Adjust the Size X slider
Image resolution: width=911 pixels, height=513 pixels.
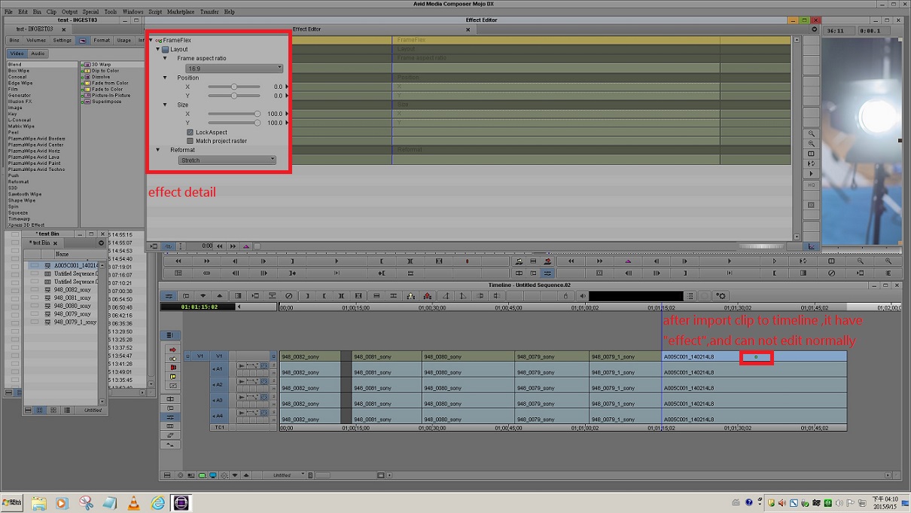[234, 114]
